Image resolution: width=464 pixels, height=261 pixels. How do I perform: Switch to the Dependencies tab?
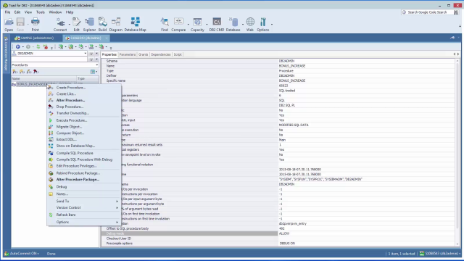[161, 54]
